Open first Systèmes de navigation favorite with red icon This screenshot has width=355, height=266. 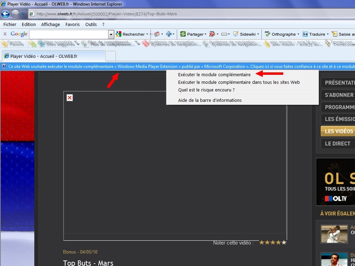coord(171,44)
